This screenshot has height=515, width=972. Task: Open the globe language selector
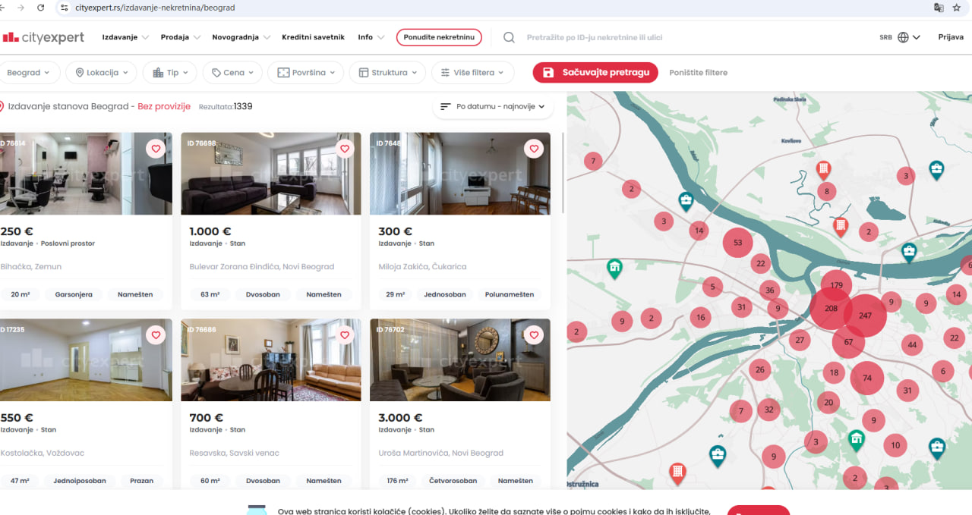point(903,37)
